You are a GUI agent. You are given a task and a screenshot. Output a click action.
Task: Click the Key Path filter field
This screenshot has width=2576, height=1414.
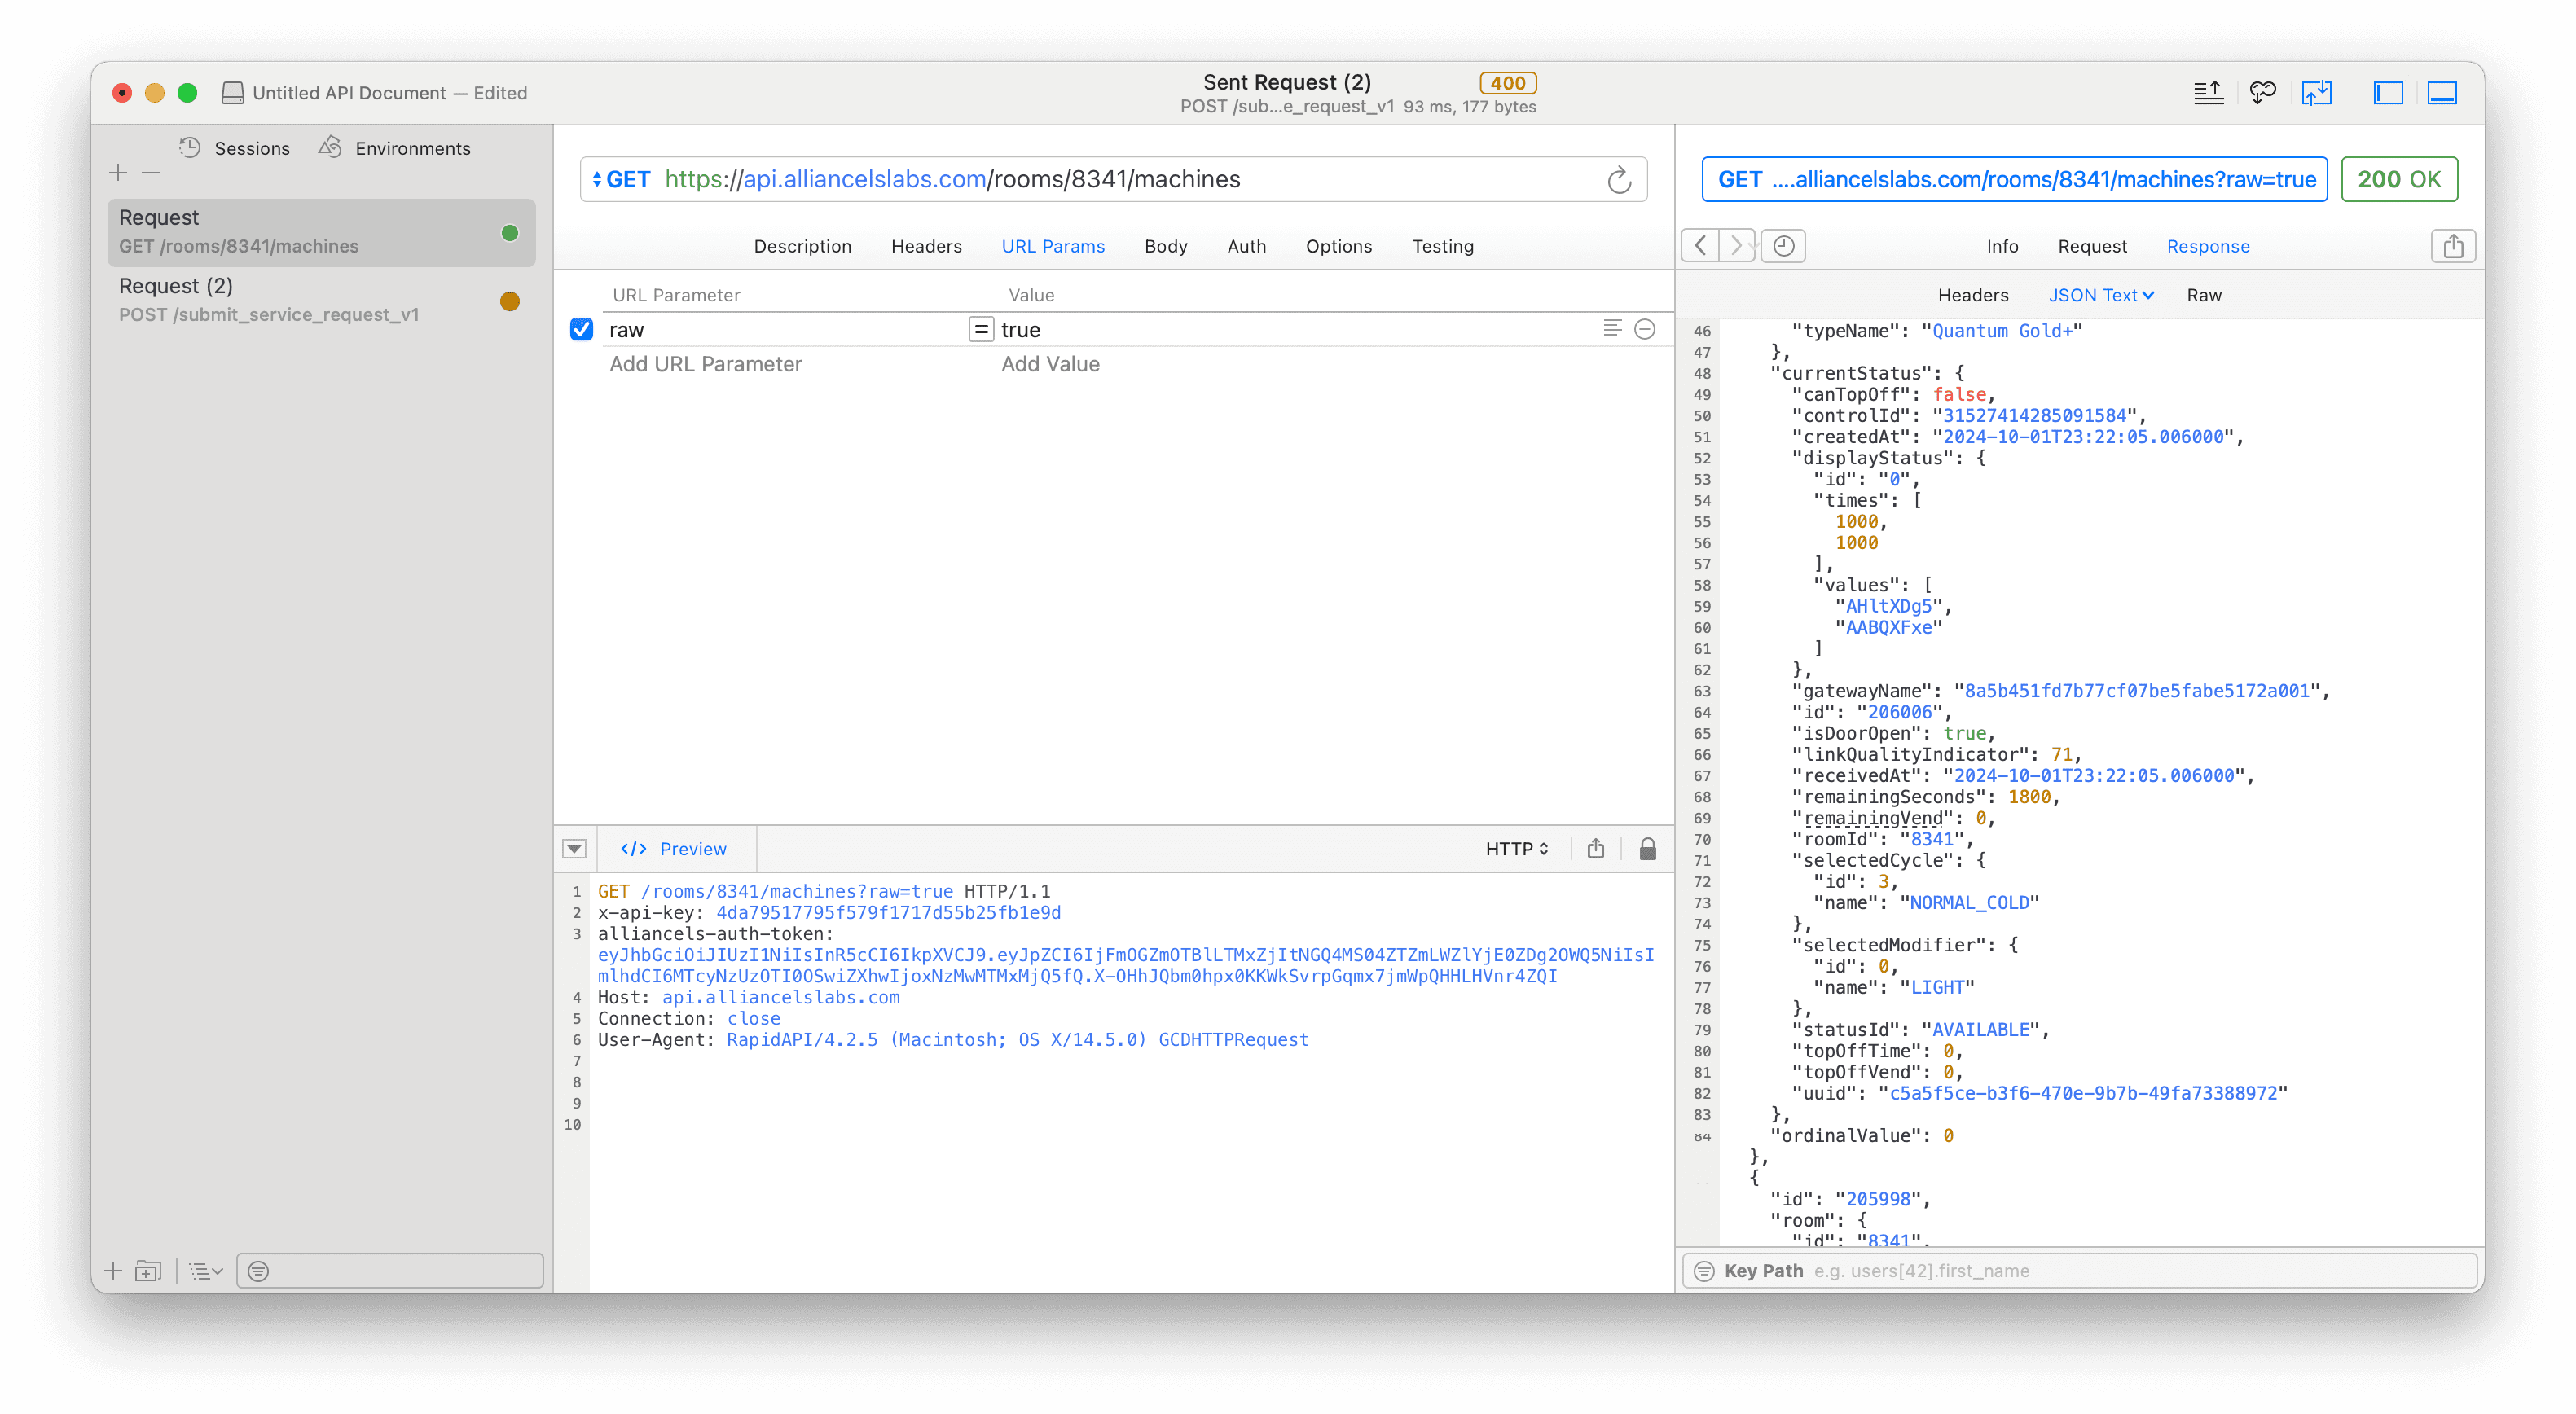point(2079,1271)
